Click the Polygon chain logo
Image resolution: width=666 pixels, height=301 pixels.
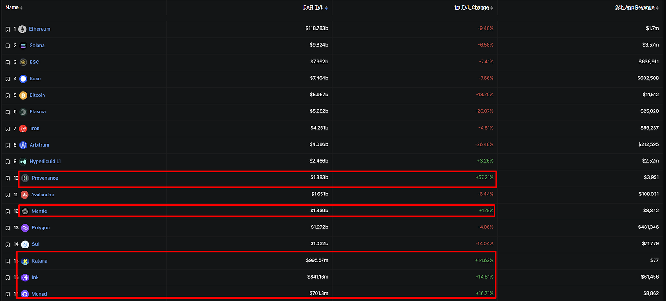[25, 228]
